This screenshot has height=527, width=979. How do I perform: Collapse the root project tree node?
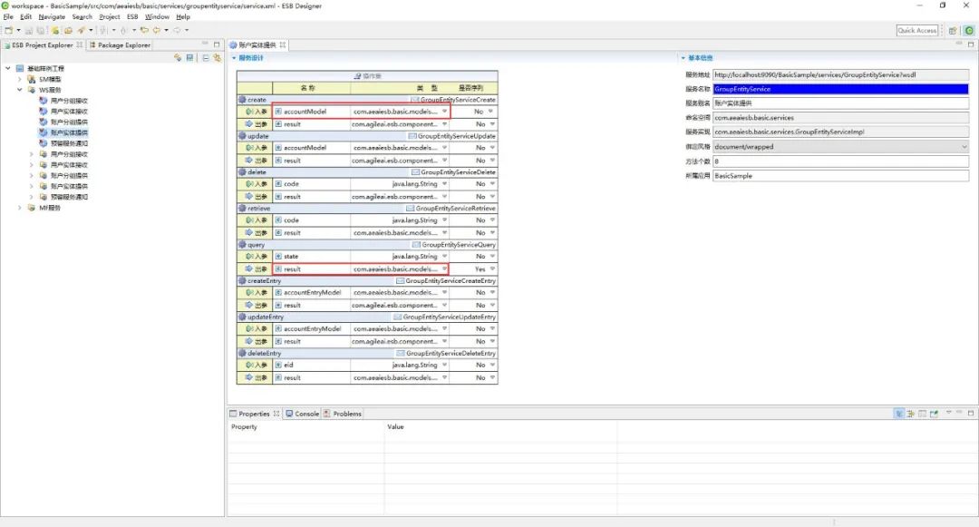click(8, 68)
